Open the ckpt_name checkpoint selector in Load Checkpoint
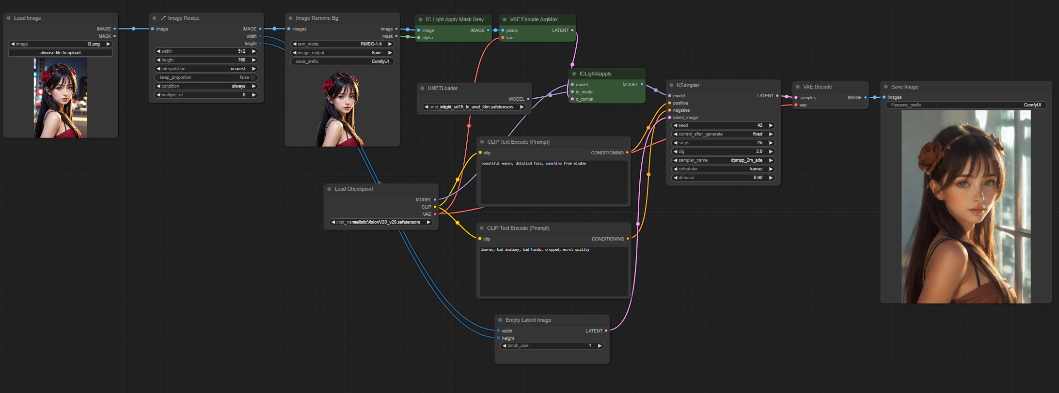1059x393 pixels. 380,222
